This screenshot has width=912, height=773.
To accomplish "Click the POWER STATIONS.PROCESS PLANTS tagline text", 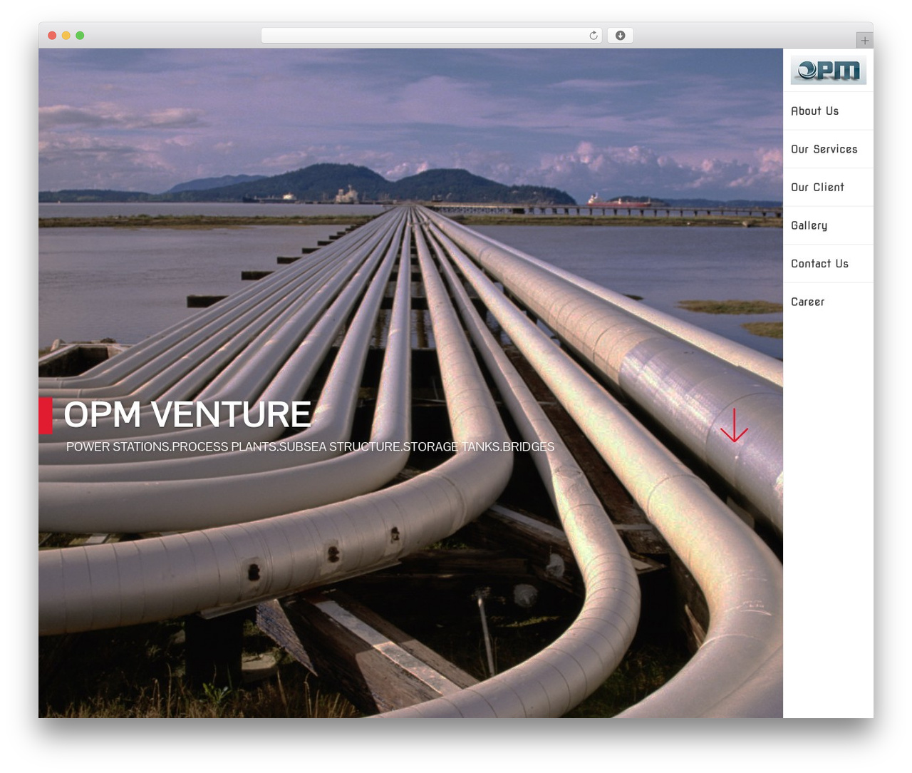I will [310, 447].
